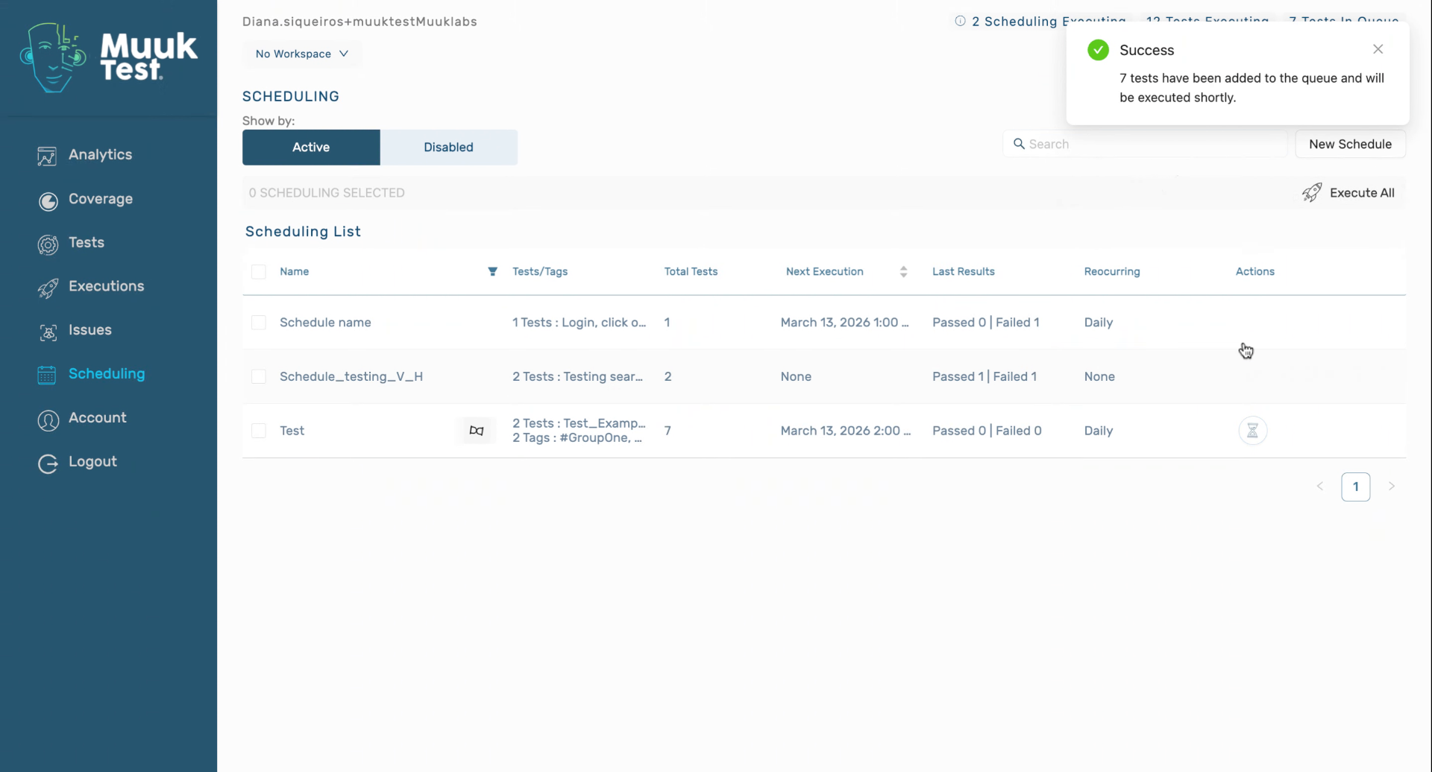Check the Schedule_testing_V_H row checkbox
This screenshot has height=772, width=1432.
coord(259,376)
